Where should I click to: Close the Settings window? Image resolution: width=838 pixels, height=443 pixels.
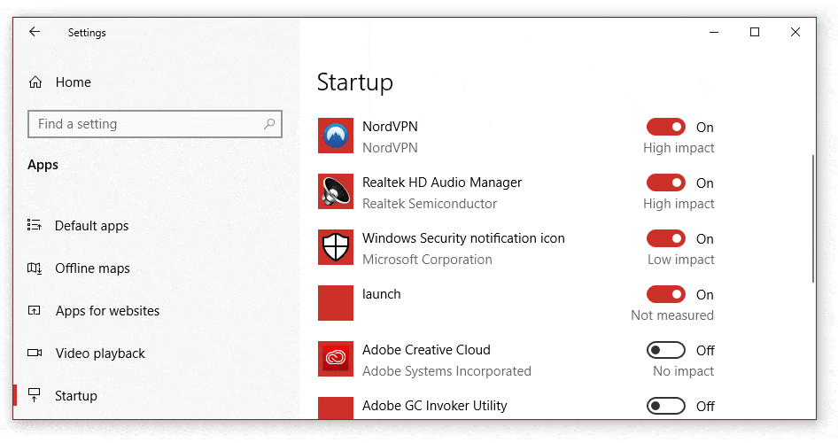(x=795, y=32)
